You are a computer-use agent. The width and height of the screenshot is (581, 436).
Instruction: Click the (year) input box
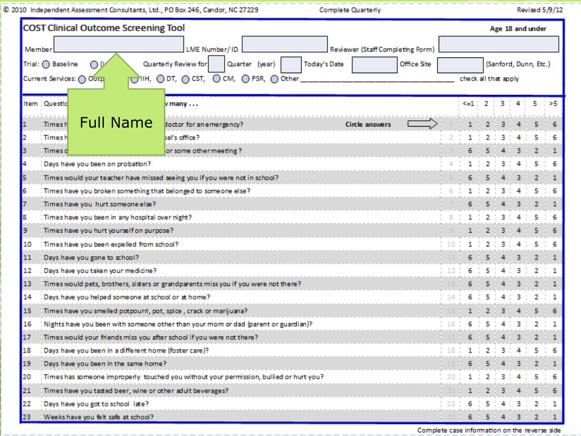291,65
